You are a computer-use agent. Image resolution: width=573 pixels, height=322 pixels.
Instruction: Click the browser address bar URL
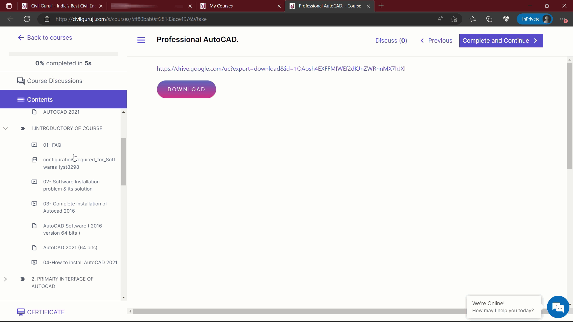pyautogui.click(x=131, y=19)
